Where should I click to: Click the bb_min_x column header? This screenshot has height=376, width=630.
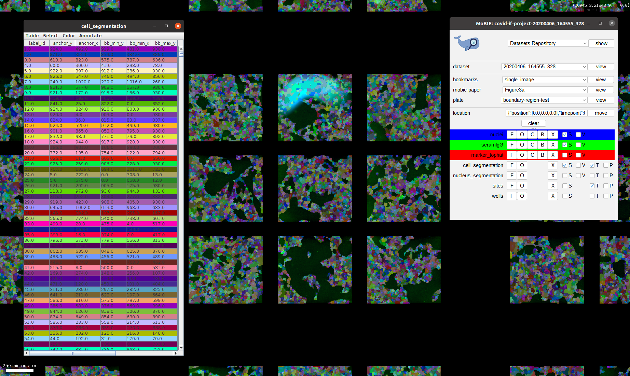(x=139, y=43)
